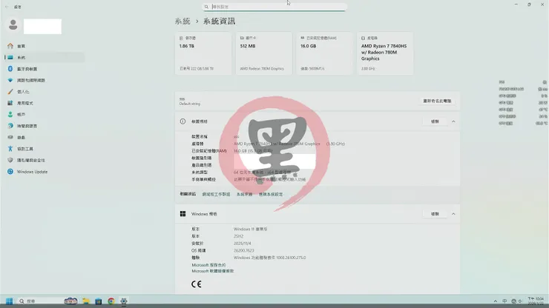The height and width of the screenshot is (308, 549).
Task: Click the Windows logo beside Windows 規格
Action: pos(183,214)
